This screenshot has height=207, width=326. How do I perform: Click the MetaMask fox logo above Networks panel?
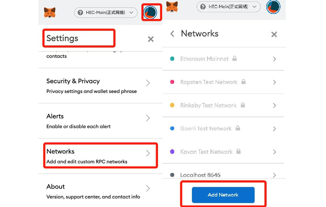tap(172, 7)
